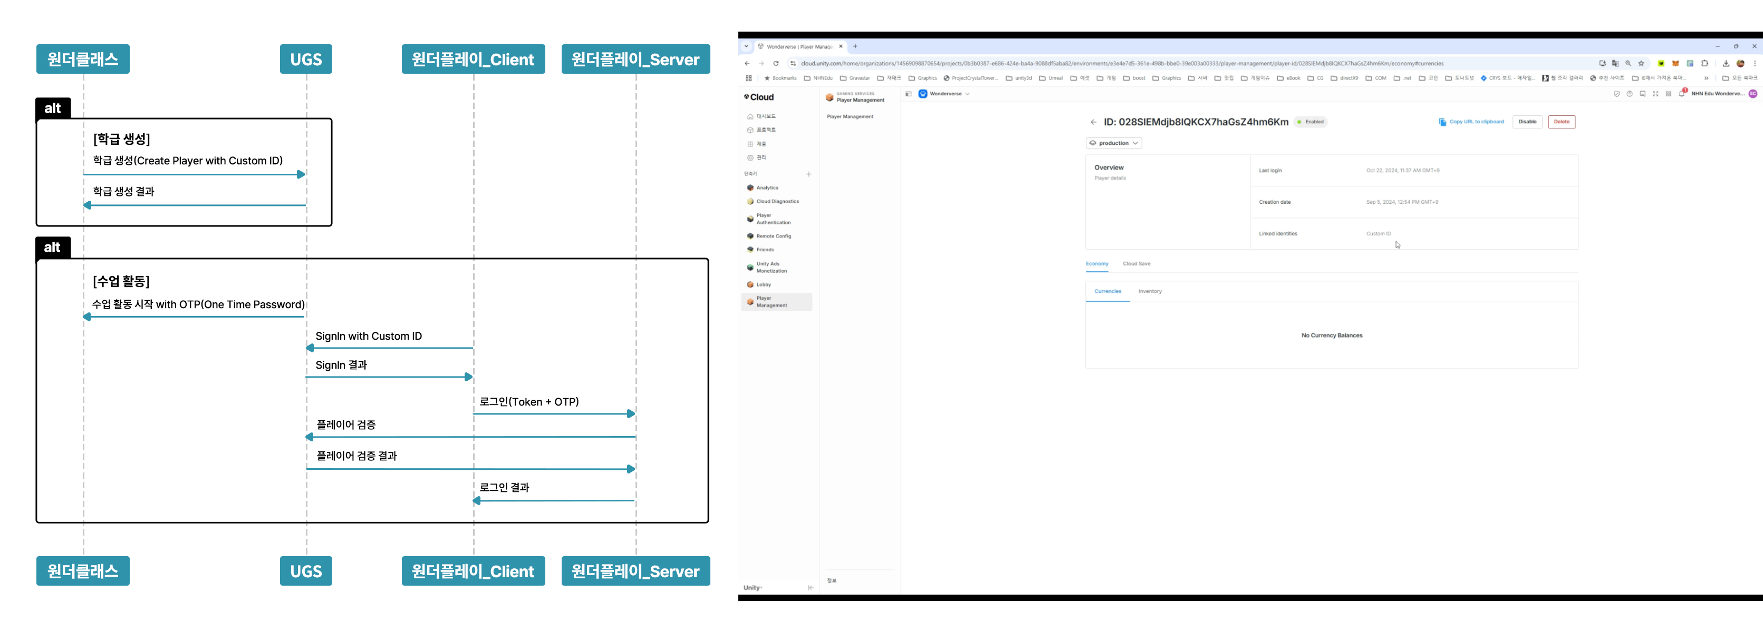Open the notifications bell
Viewport: 1763px width, 632px height.
coord(1682,94)
